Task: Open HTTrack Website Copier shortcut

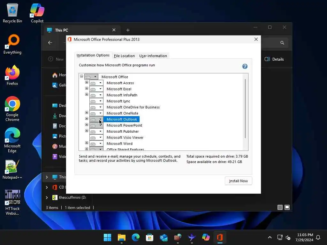Action: click(x=12, y=203)
